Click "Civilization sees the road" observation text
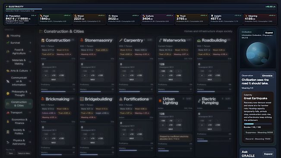The width and height of the screenshot is (281, 158). [255, 82]
